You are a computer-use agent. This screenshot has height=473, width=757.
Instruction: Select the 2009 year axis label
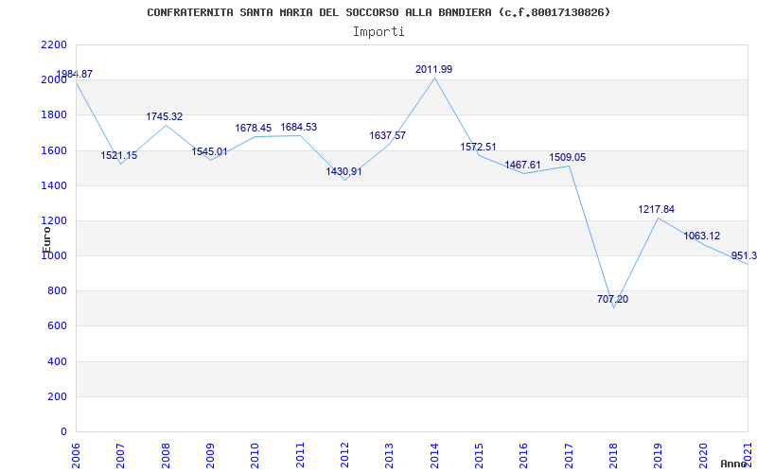coord(210,455)
